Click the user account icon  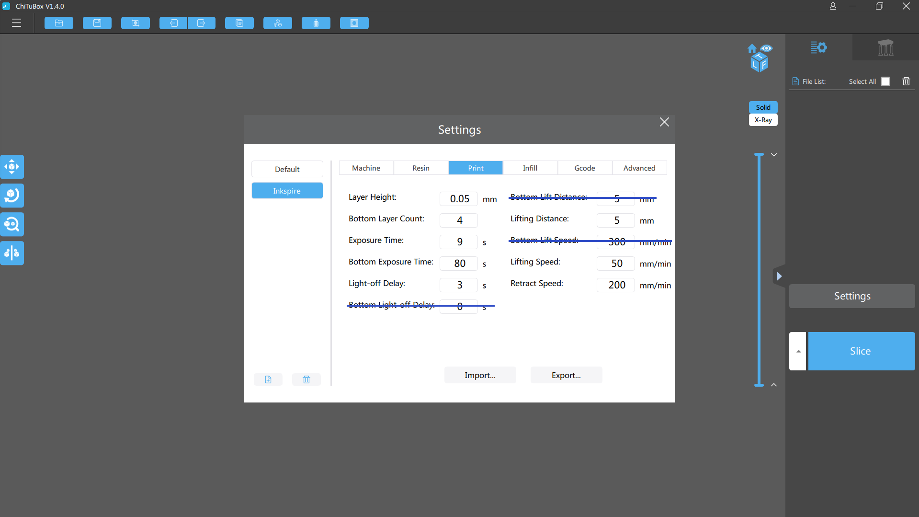[833, 6]
